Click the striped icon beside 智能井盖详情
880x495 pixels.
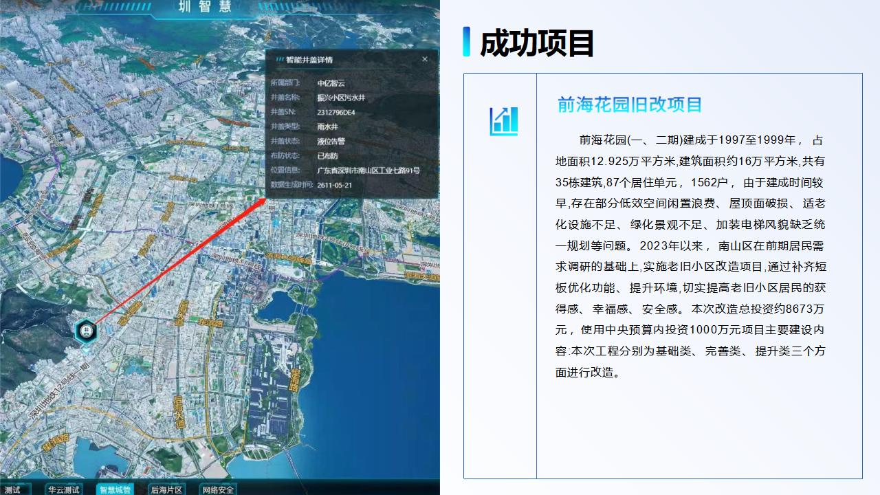(x=280, y=60)
